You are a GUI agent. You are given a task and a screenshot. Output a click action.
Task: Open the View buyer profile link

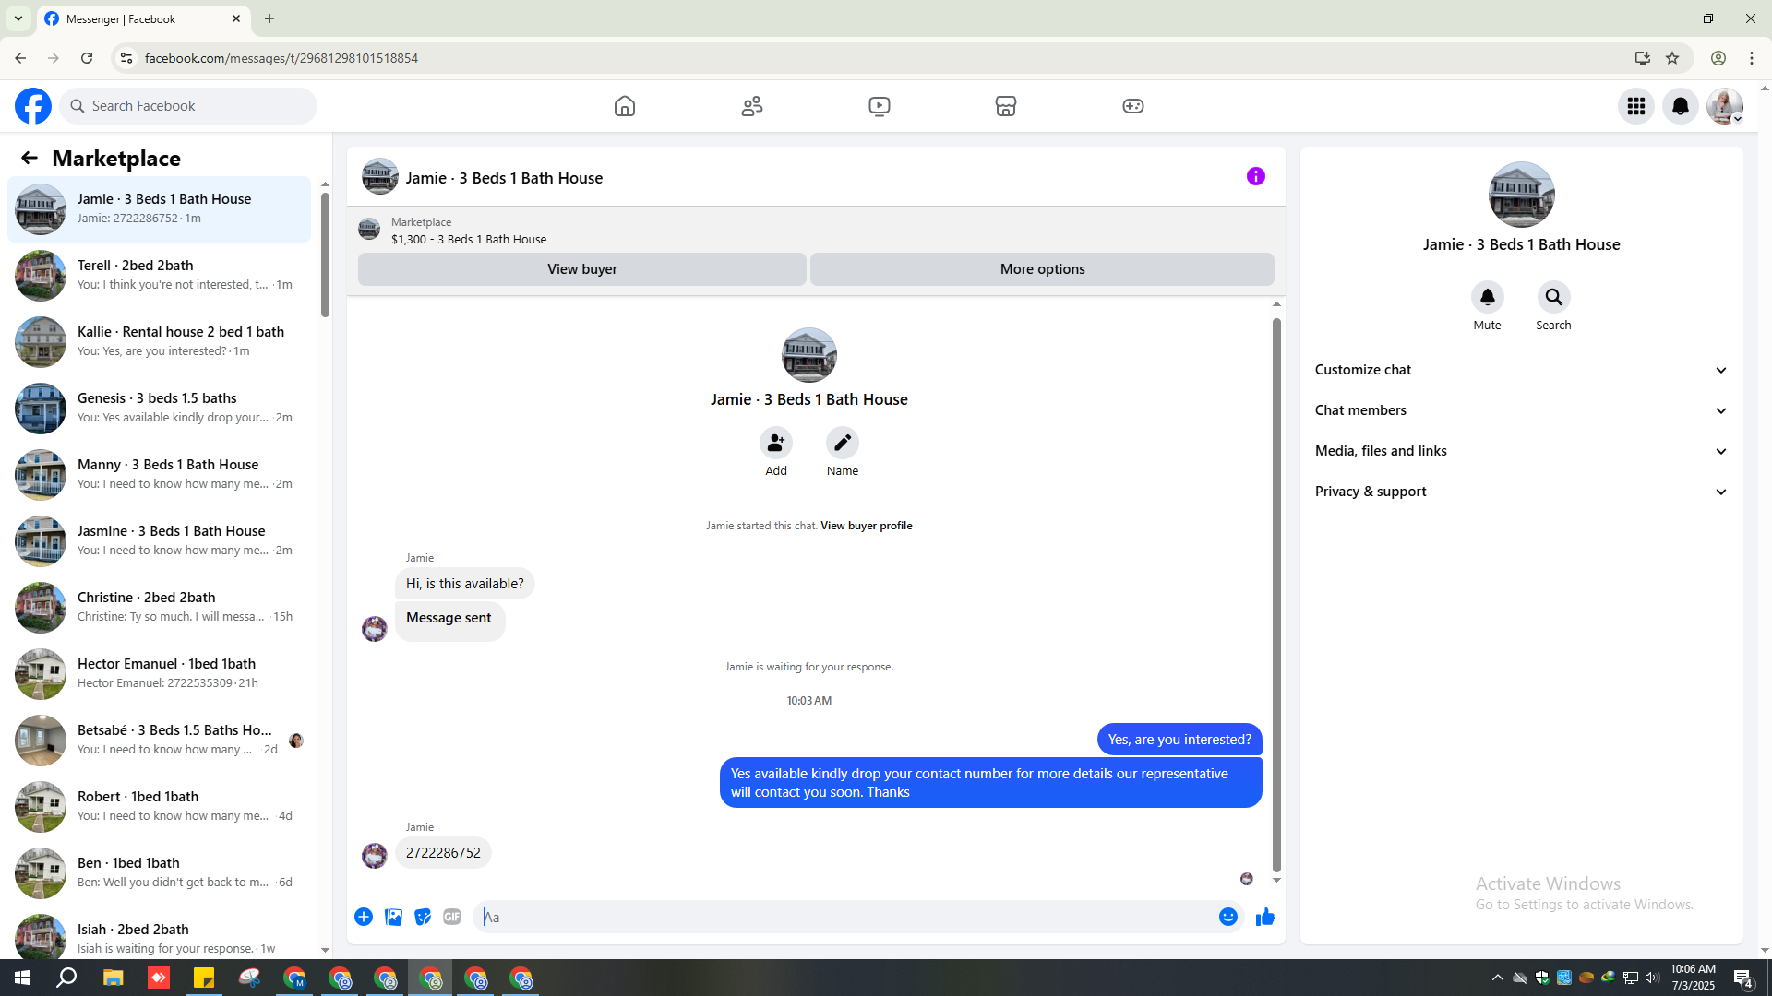point(866,526)
